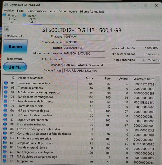
Task: Click the blue status orb for drive C:
Action: coord(4,15)
